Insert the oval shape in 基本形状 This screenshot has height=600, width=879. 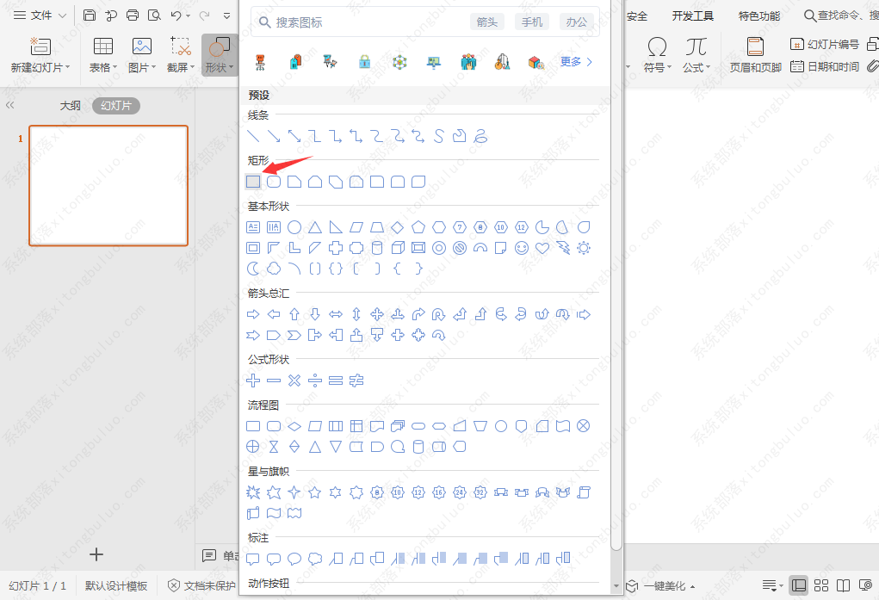[294, 227]
